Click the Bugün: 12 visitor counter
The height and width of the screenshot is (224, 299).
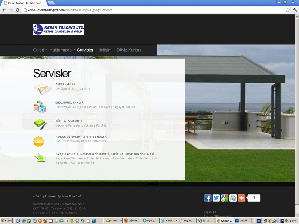pos(210,212)
